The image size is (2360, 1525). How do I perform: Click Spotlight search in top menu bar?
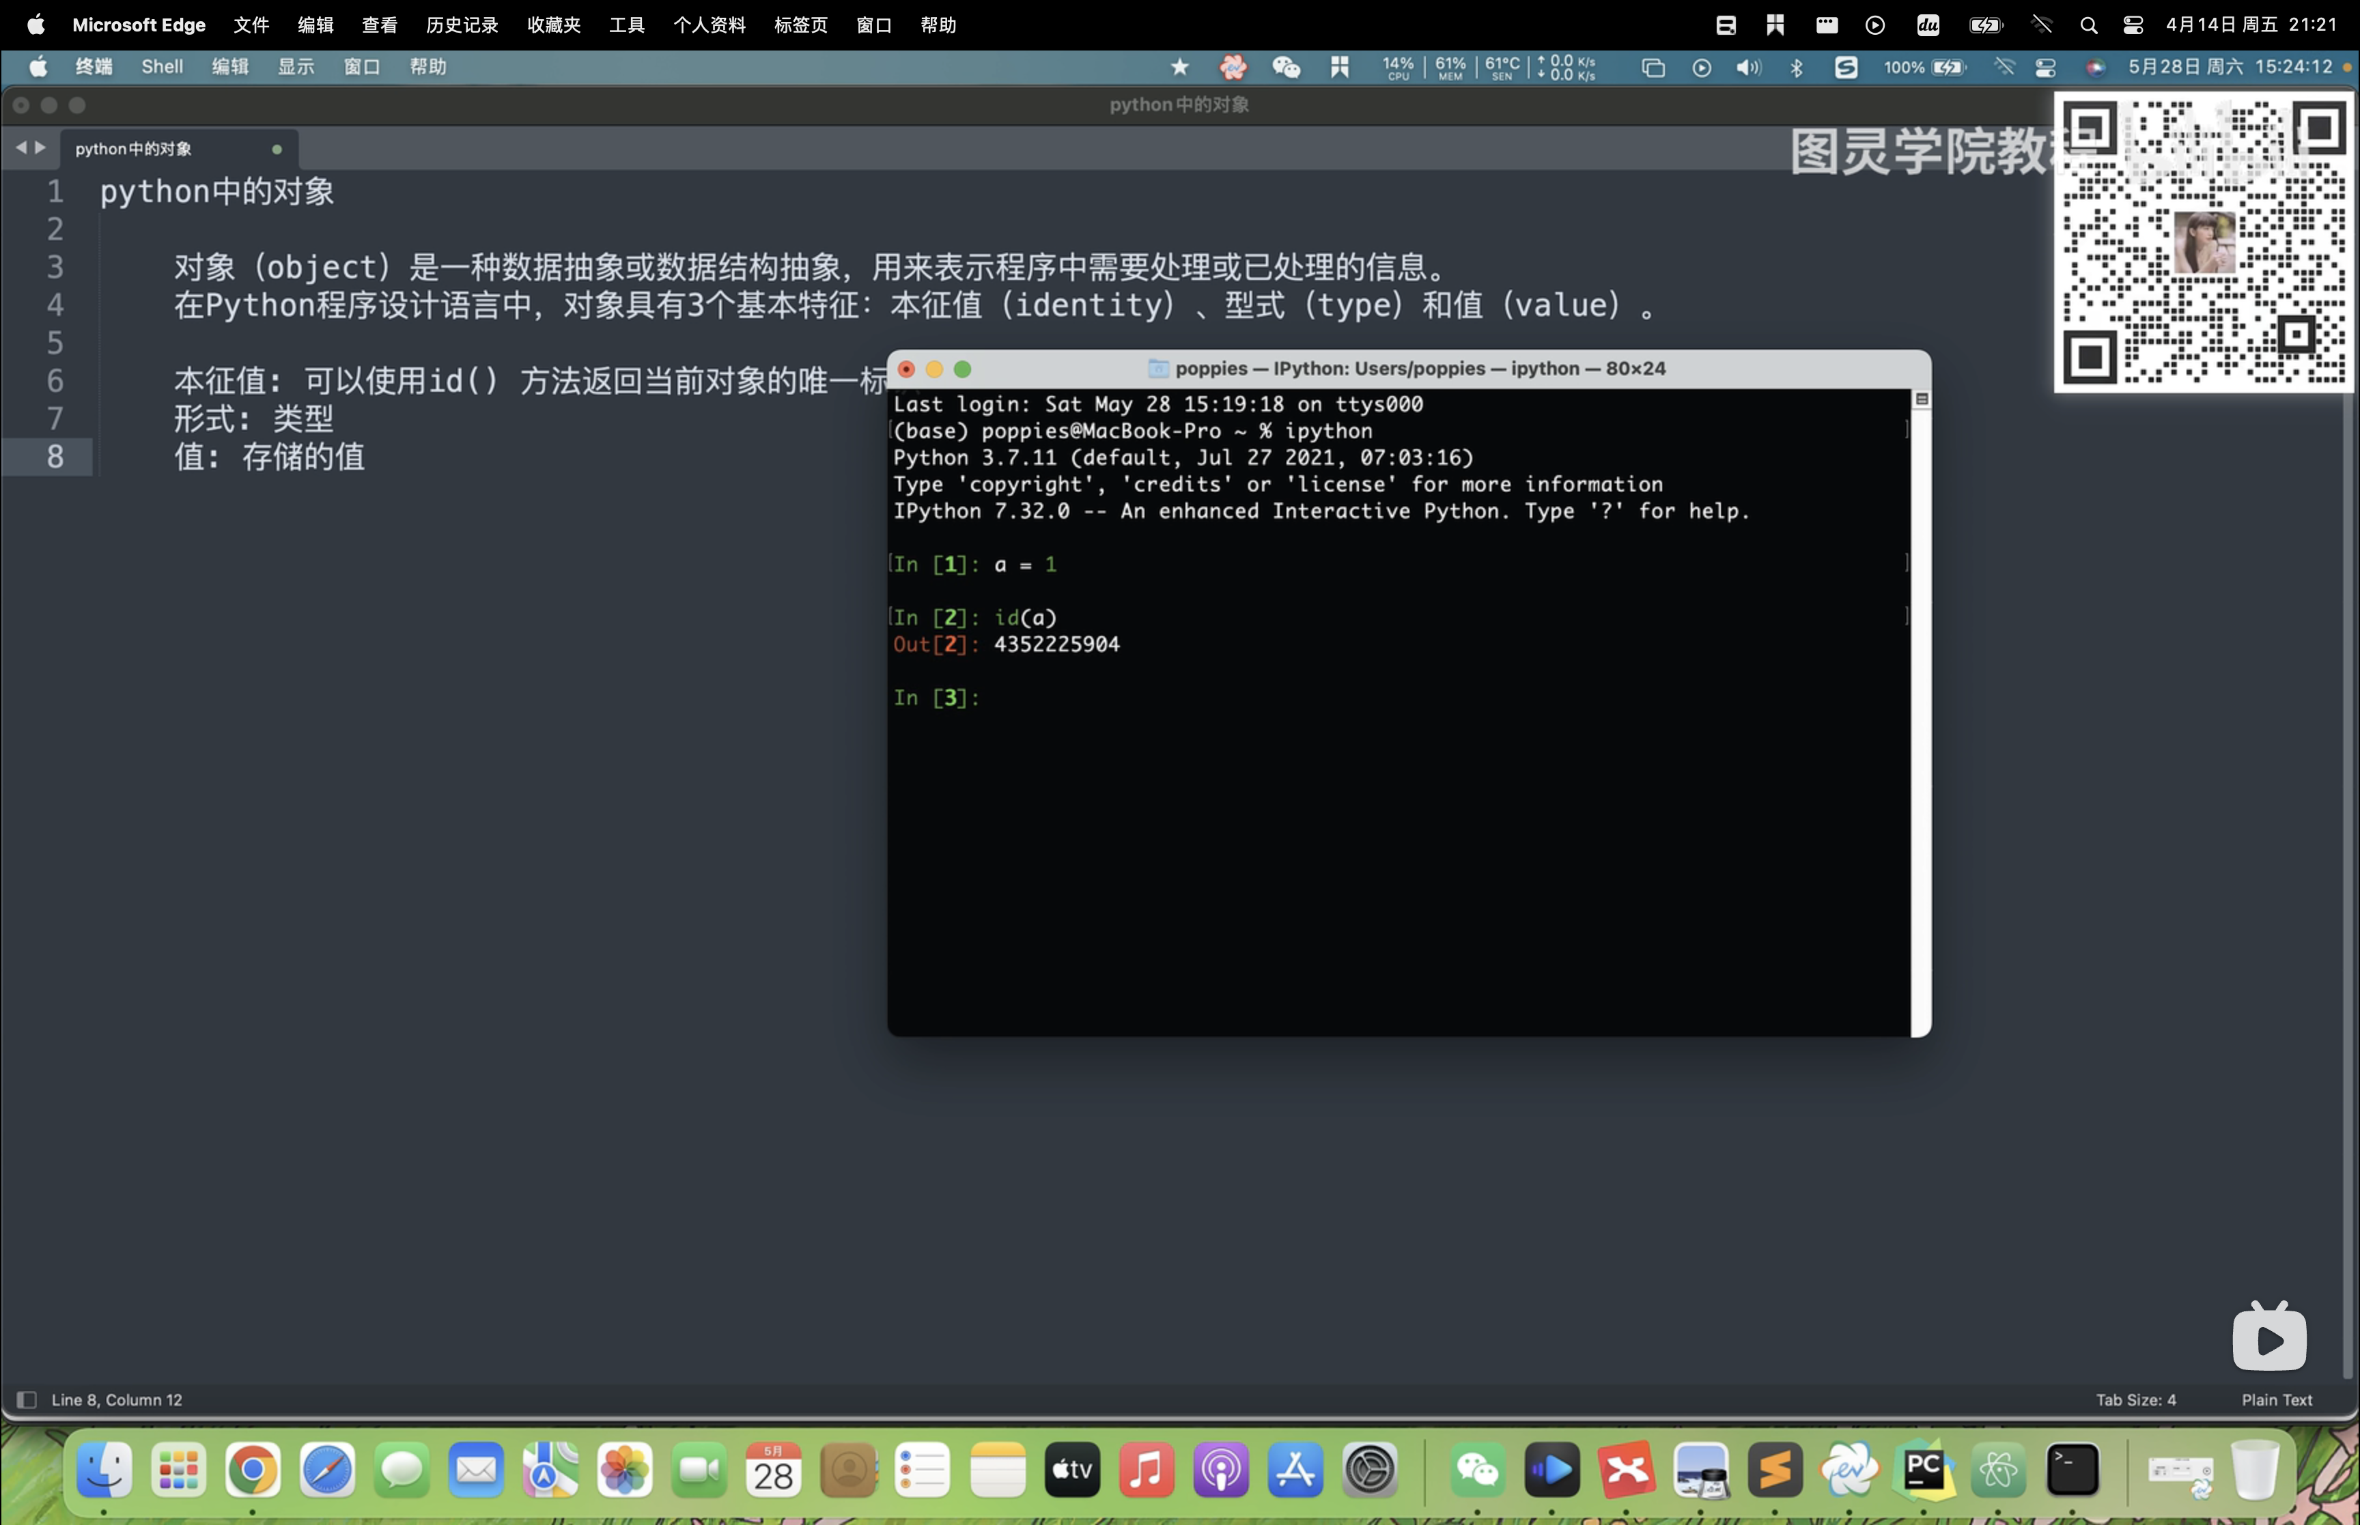pyautogui.click(x=2089, y=25)
